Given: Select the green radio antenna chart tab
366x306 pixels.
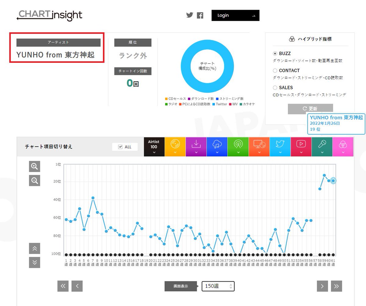Looking at the screenshot, I should (x=238, y=147).
